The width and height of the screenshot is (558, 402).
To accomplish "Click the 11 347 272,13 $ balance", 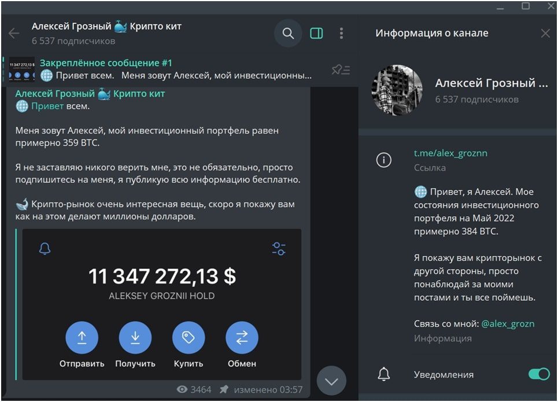I will 162,276.
